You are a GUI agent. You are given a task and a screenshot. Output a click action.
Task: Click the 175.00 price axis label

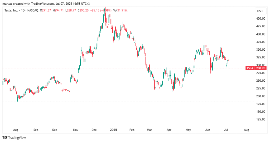tap(261, 104)
